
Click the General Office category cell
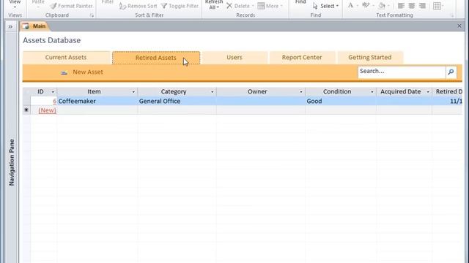[x=177, y=101]
